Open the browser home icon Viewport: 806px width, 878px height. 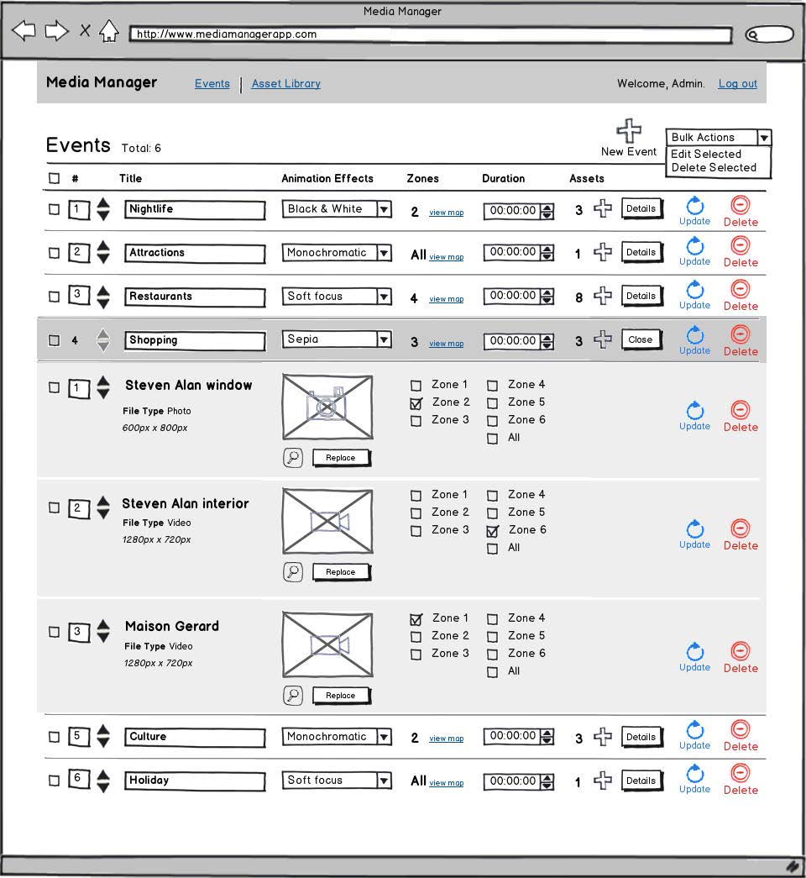click(x=109, y=31)
